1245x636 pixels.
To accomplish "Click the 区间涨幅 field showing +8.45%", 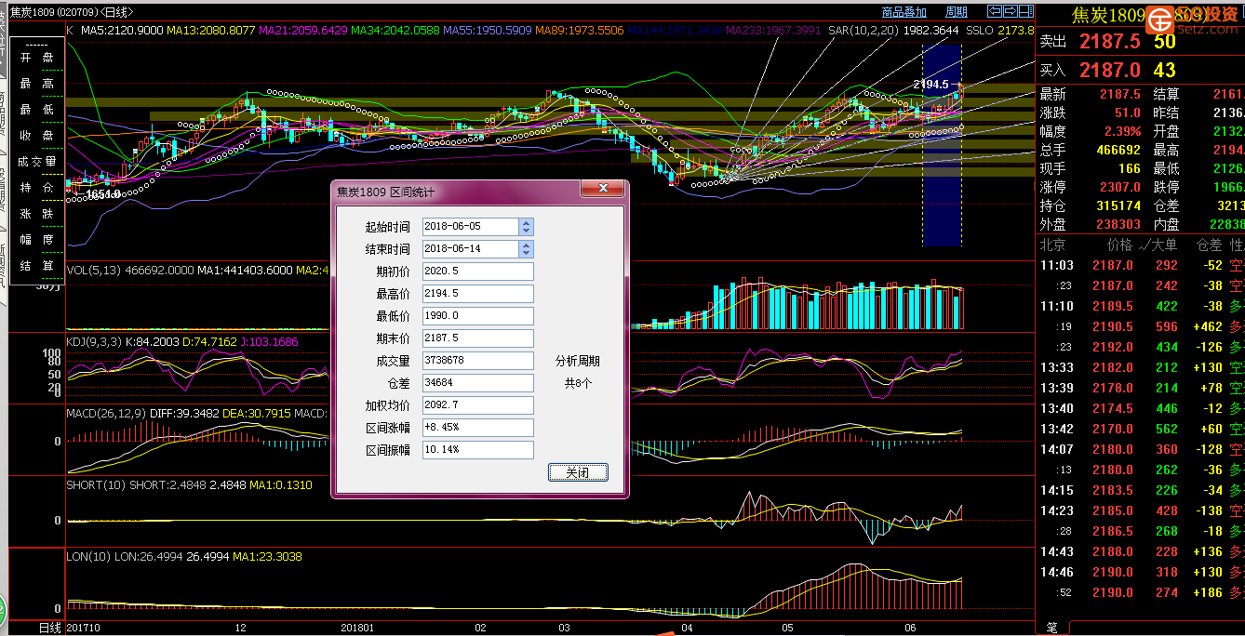I will (x=478, y=428).
